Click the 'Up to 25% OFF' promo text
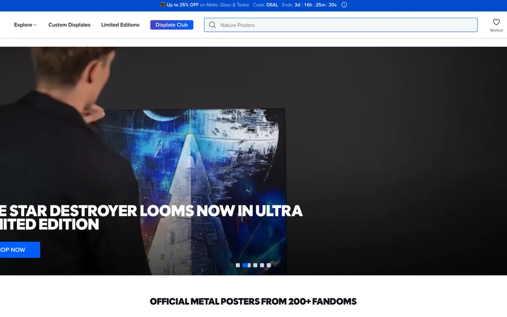 pyautogui.click(x=183, y=5)
